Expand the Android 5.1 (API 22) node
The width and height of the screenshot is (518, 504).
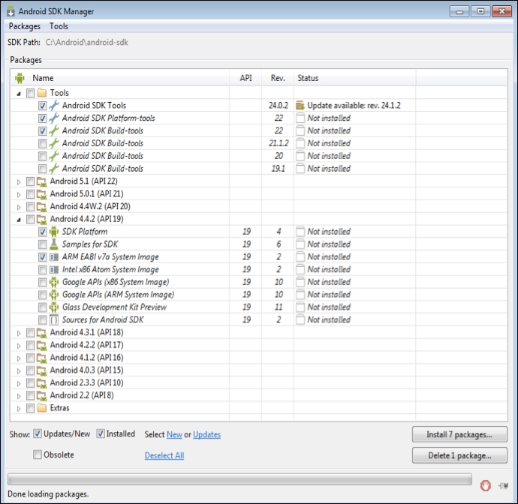click(19, 181)
